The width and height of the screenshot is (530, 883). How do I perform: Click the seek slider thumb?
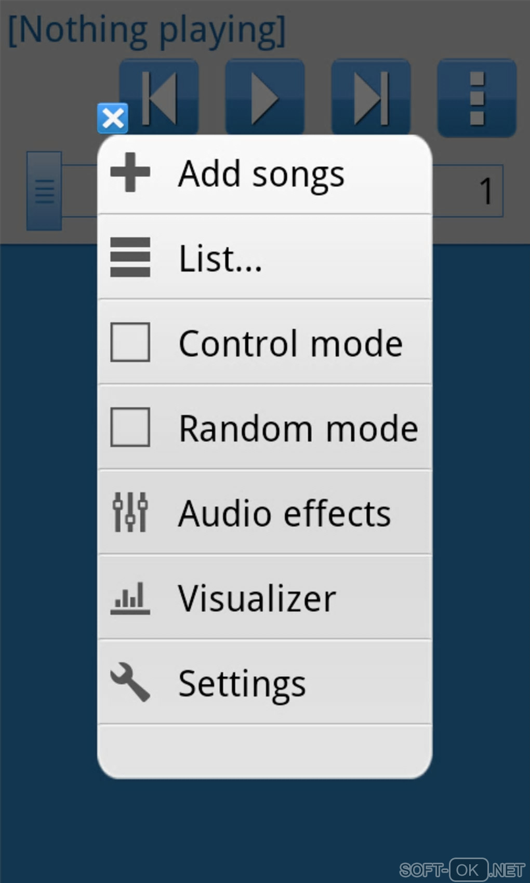click(44, 191)
